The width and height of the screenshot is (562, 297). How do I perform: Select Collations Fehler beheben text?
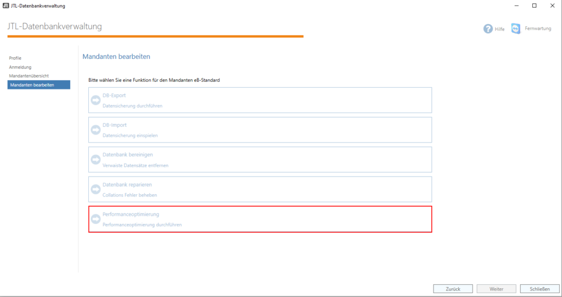pyautogui.click(x=130, y=195)
